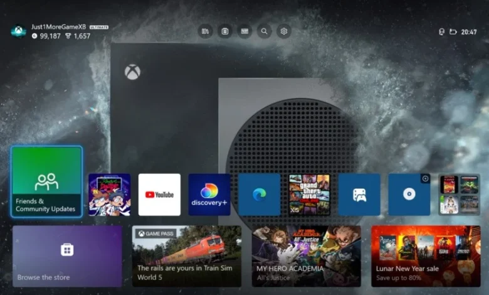489x295 pixels.
Task: Select Friends & Community Updates tile
Action: pyautogui.click(x=46, y=181)
